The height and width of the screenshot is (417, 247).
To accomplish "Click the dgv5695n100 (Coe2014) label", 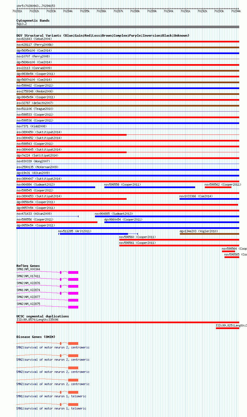I will (34, 51).
